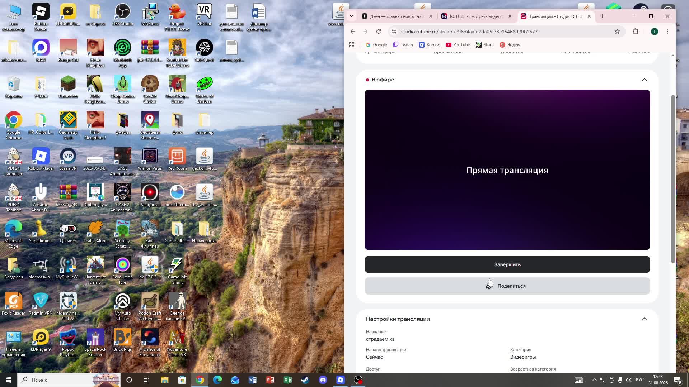
Task: Open Chrome extensions puzzle menu
Action: tap(635, 32)
